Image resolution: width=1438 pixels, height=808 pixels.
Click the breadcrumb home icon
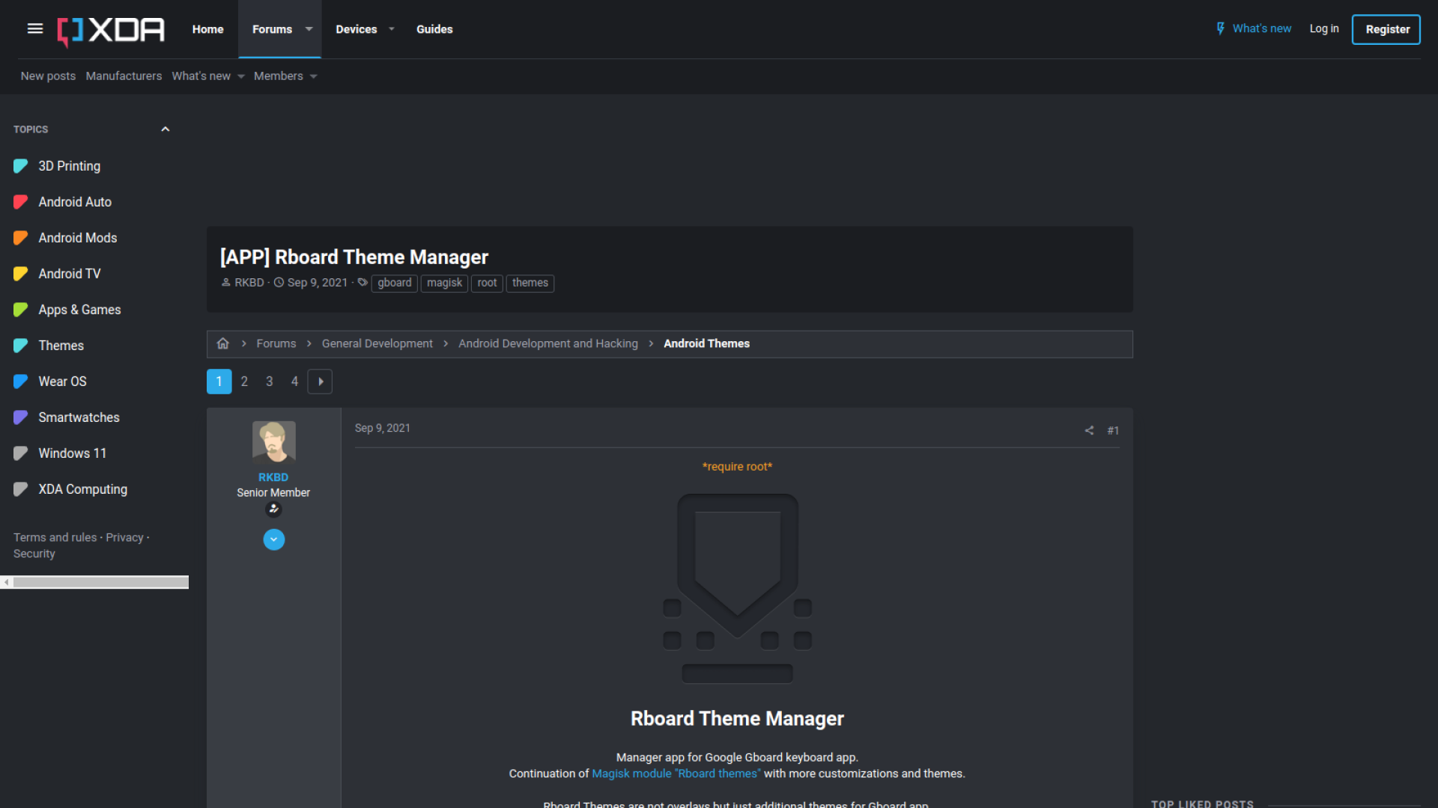point(222,343)
